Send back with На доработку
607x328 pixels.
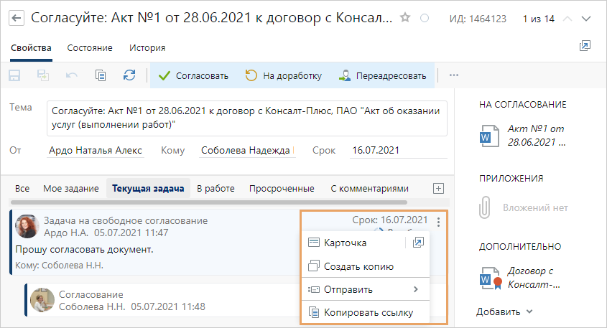click(284, 75)
